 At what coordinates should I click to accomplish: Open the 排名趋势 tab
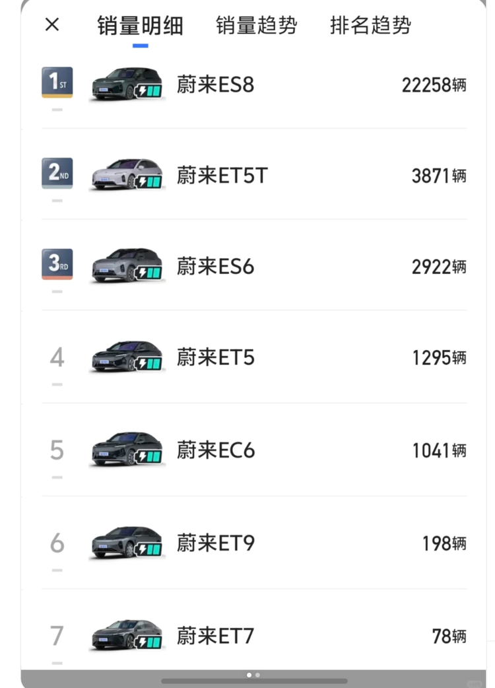pyautogui.click(x=370, y=26)
